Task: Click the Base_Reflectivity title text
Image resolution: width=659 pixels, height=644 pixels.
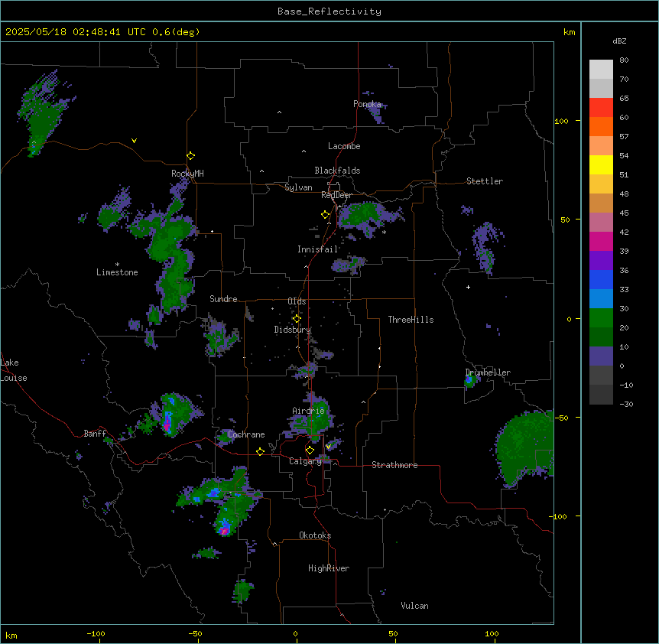Action: pos(329,11)
